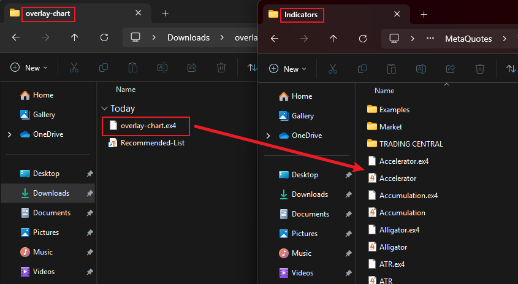
Task: Click Rename icon in Indicators toolbar
Action: [x=421, y=69]
